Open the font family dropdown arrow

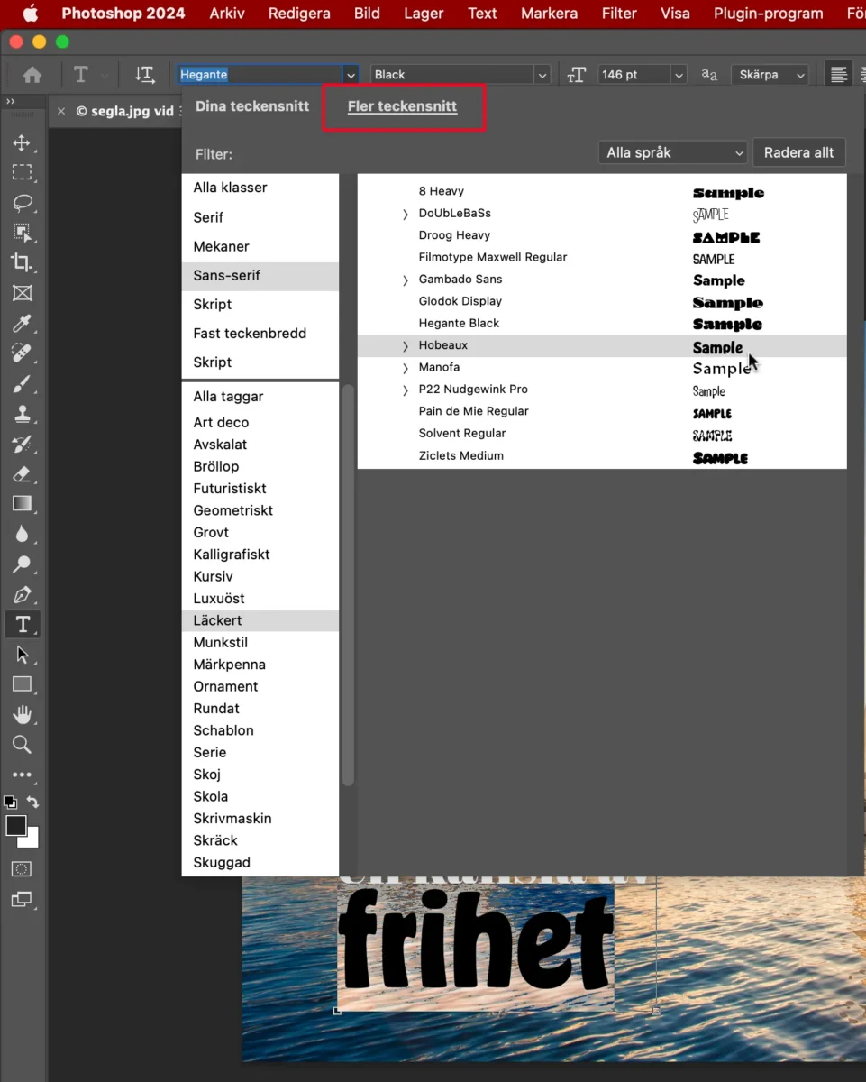click(x=351, y=75)
